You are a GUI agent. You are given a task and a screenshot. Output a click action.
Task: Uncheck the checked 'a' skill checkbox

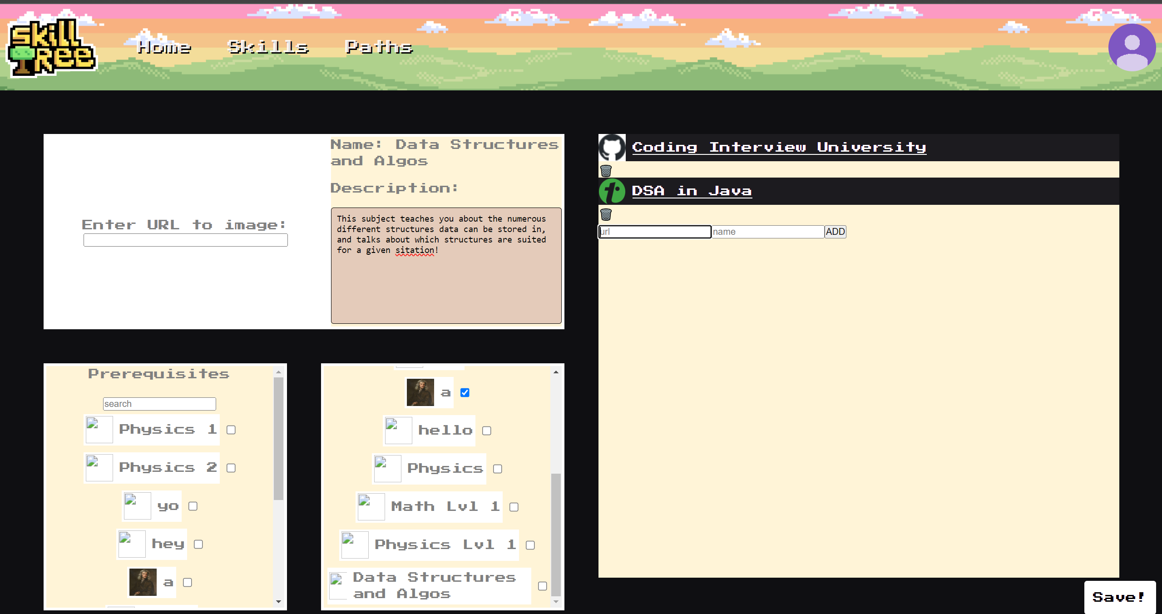465,392
